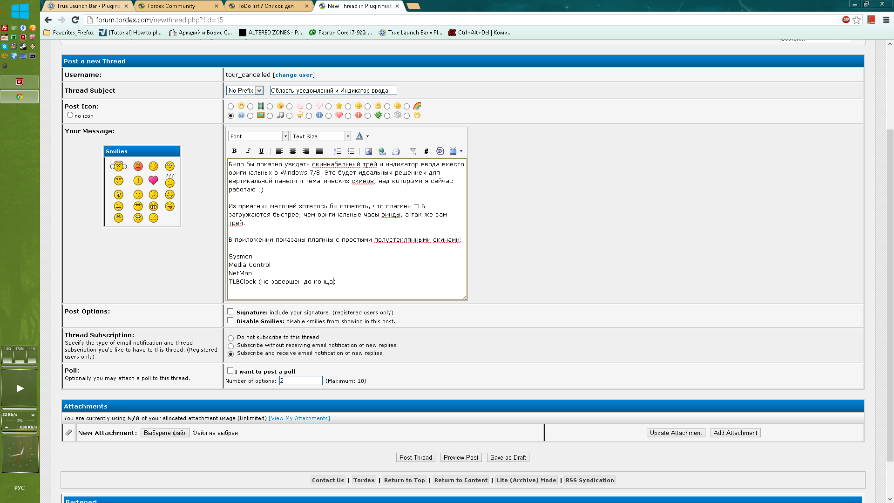
Task: Click the insert image icon
Action: pyautogui.click(x=369, y=151)
